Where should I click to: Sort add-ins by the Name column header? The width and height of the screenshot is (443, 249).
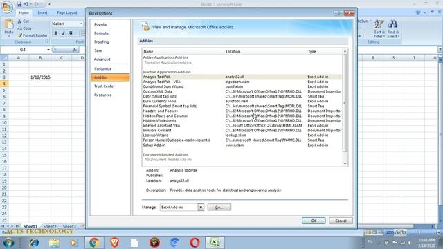tap(183, 52)
